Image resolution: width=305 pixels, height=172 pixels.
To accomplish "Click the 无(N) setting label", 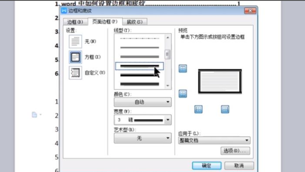I will (90, 42).
